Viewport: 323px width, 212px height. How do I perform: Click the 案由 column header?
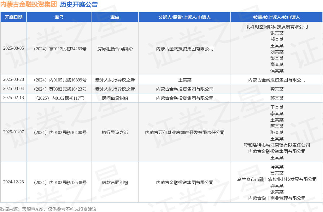point(115,17)
